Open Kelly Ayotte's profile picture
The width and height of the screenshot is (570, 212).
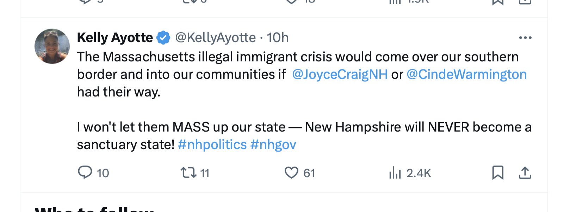pos(52,46)
